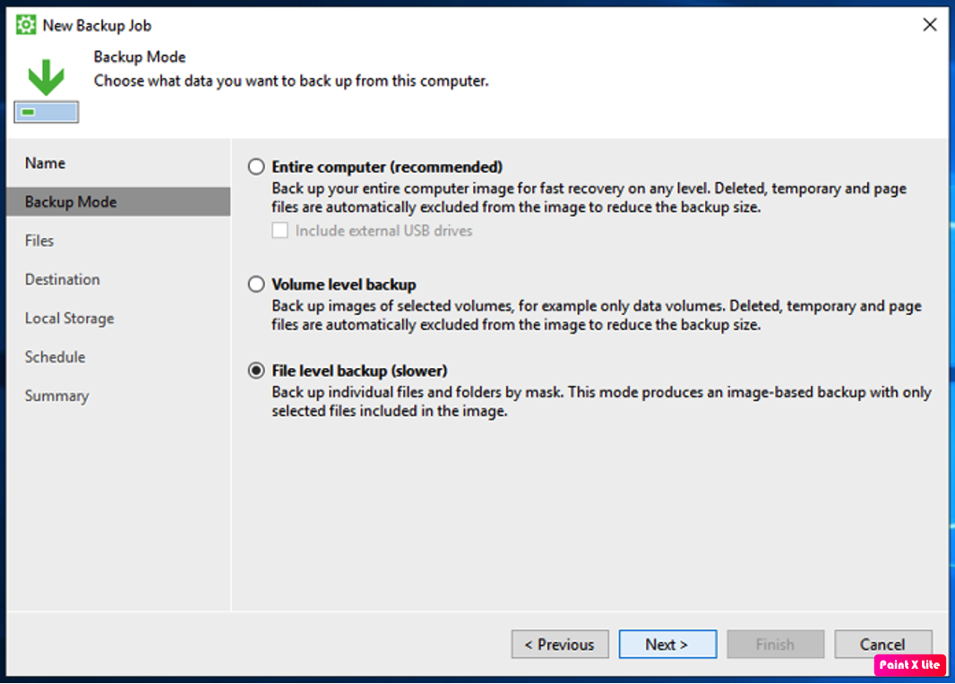The height and width of the screenshot is (684, 955).
Task: Select File level backup (slower) radio button
Action: point(256,371)
